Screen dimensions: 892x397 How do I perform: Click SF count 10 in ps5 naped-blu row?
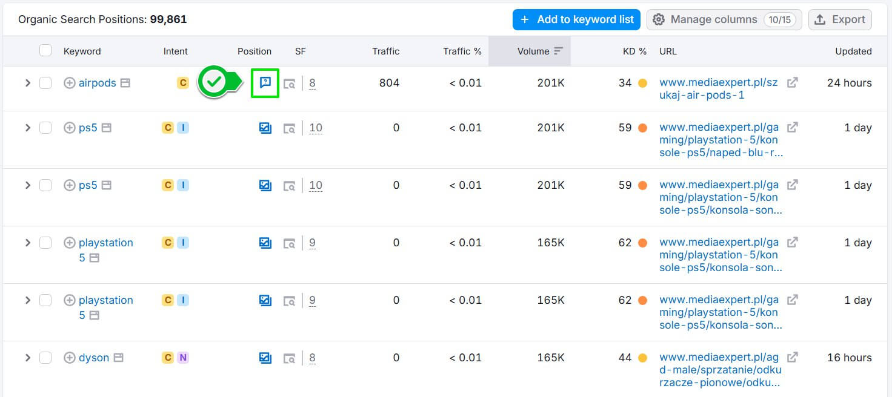tap(316, 128)
